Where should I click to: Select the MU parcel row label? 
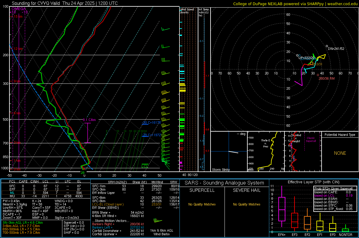(12, 196)
